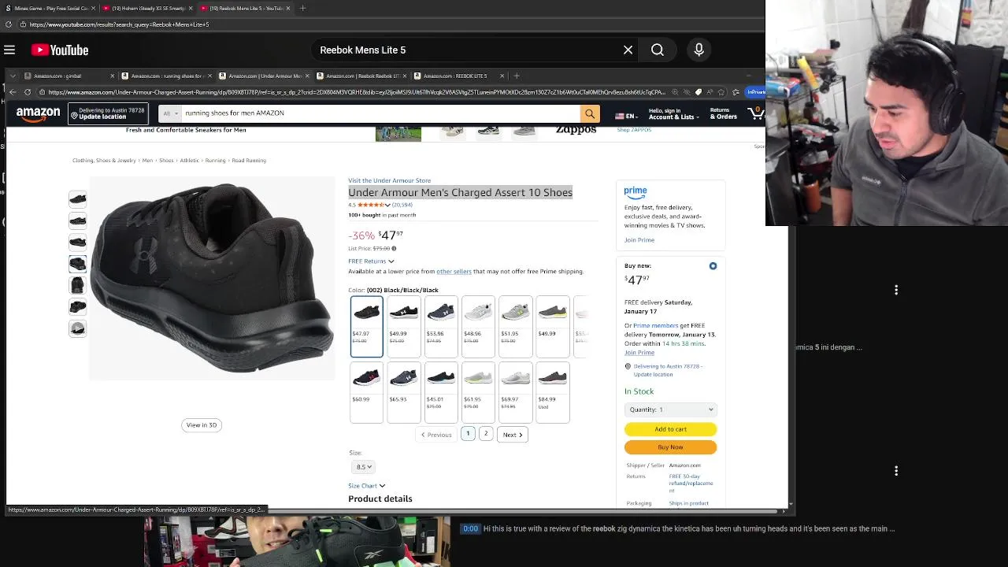Click the main shoe product image
The height and width of the screenshot is (567, 1008).
coord(212,279)
